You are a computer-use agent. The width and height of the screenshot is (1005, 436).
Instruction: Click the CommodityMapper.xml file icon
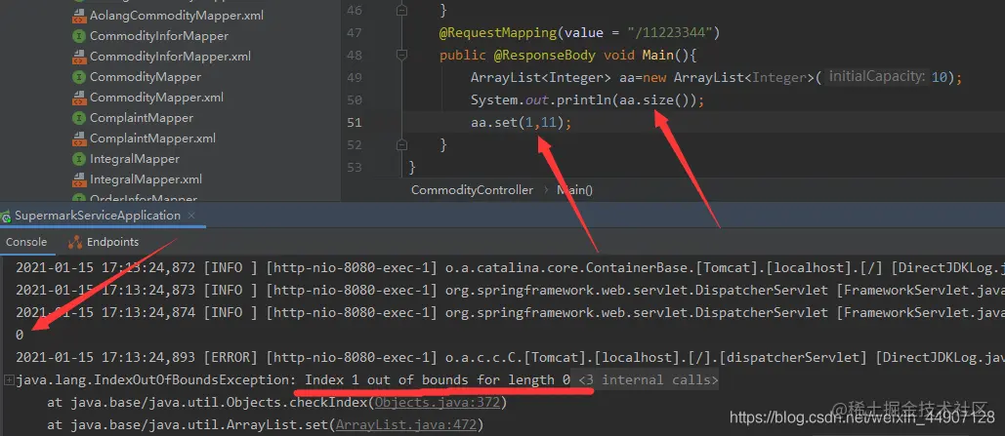(x=79, y=98)
